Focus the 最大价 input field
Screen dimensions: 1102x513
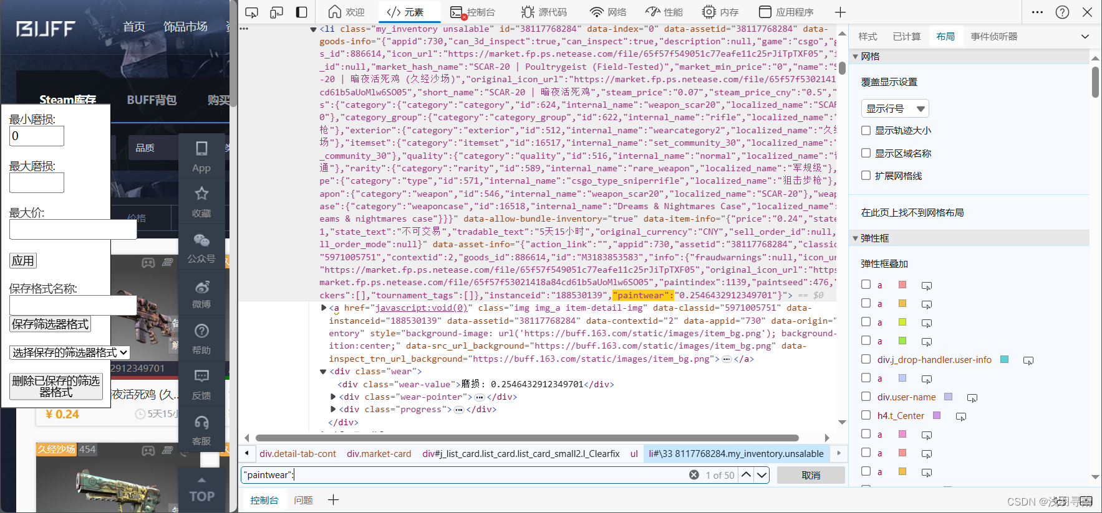73,229
